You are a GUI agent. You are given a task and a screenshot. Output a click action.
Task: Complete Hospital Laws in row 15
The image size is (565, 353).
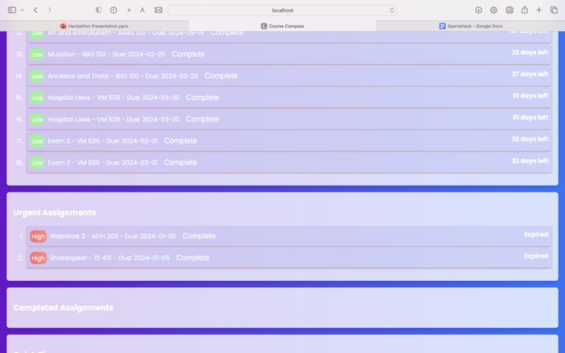(203, 97)
